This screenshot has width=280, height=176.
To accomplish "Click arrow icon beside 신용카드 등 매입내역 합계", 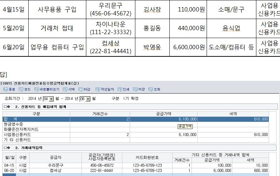I will tap(7, 107).
